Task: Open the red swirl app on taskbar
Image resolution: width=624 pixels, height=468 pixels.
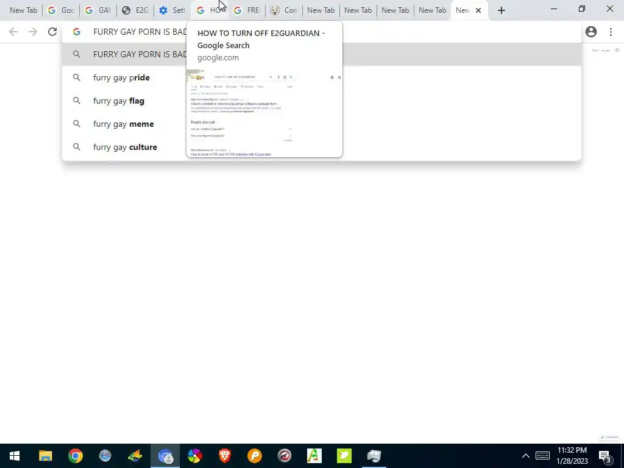Action: [285, 456]
